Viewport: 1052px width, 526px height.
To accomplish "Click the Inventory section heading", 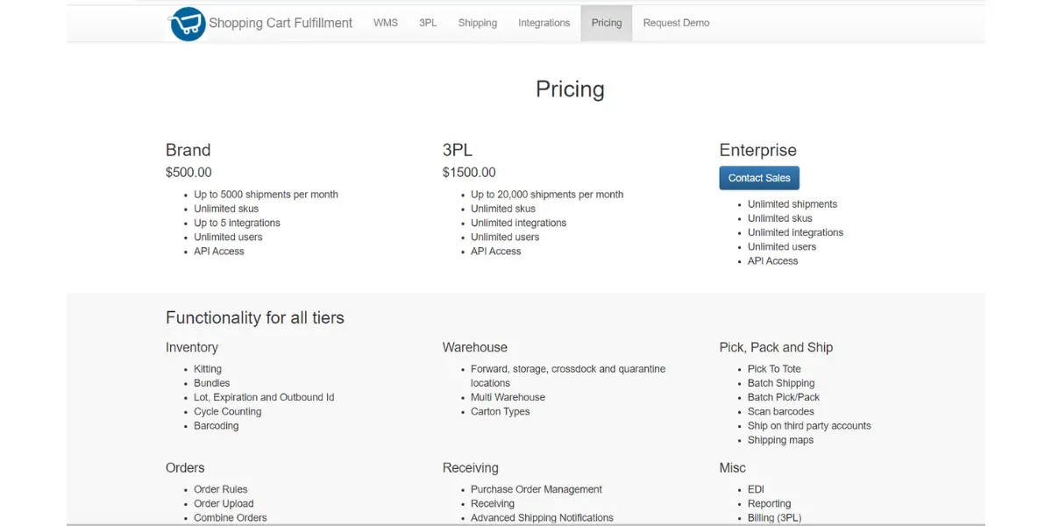I will pos(192,347).
